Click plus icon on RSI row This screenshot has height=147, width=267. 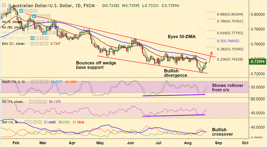[x=40, y=102]
